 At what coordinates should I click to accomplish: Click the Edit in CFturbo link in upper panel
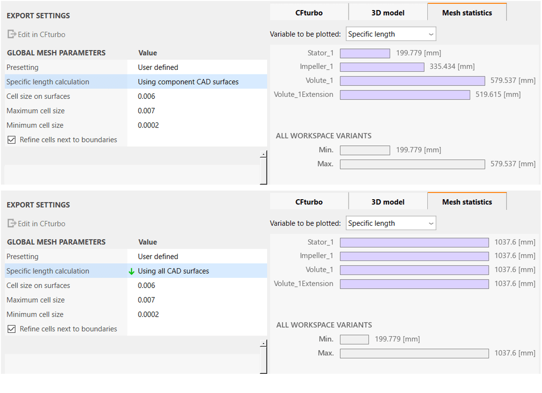point(42,35)
